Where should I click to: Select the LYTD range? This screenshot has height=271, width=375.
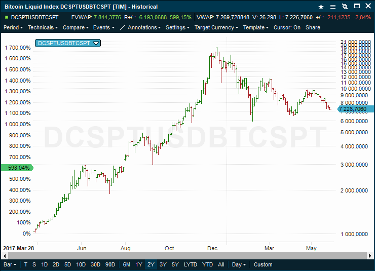pyautogui.click(x=191, y=264)
